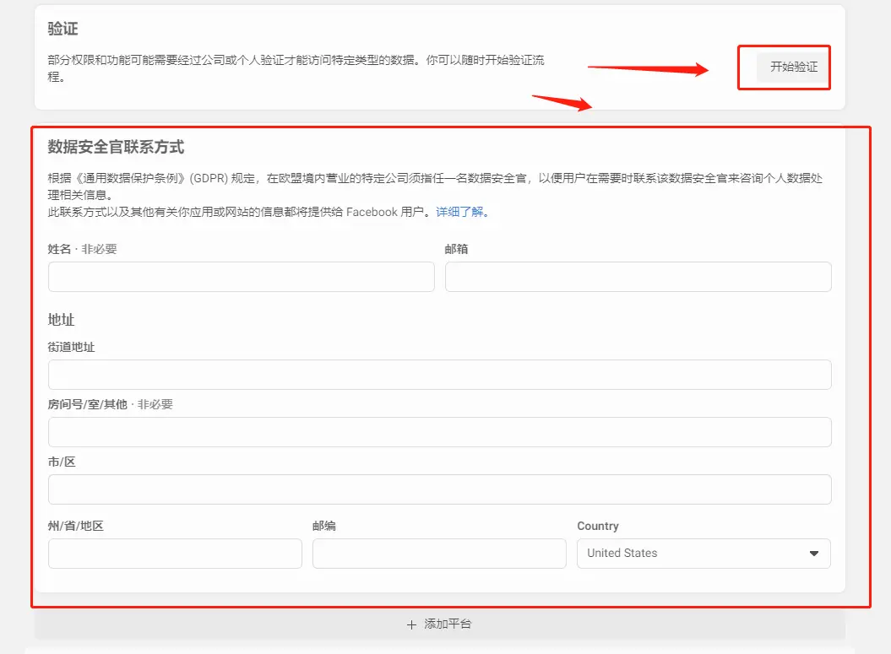This screenshot has height=654, width=891.
Task: Select the 房间号/室/其他 input field
Action: (440, 432)
